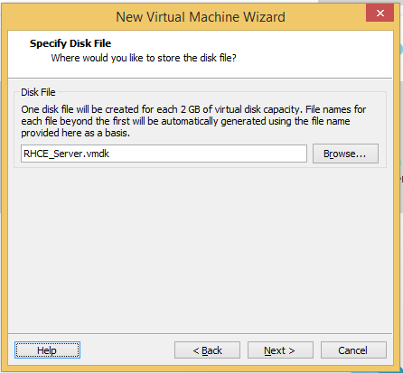
Task: Close the New Virtual Machine Wizard window
Action: 380,13
